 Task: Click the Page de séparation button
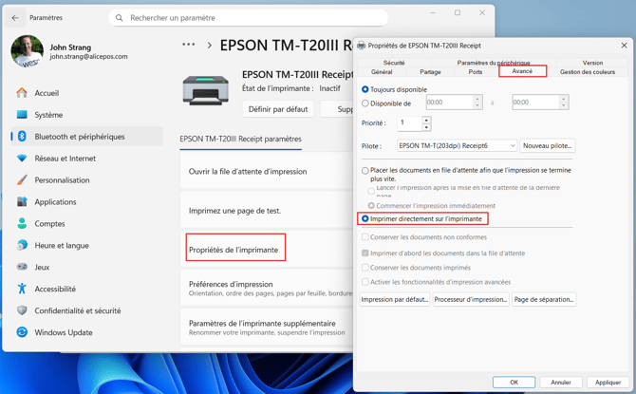point(543,299)
